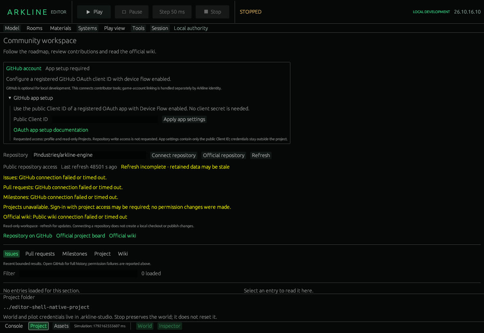Image resolution: width=484 pixels, height=333 pixels.
Task: Advance with Step 50 ms button
Action: 172,12
